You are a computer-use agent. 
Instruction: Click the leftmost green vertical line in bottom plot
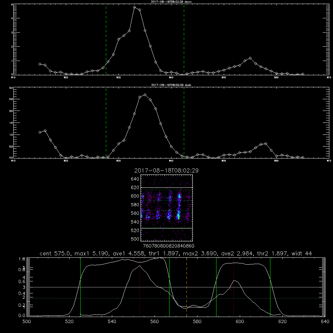coord(80,287)
